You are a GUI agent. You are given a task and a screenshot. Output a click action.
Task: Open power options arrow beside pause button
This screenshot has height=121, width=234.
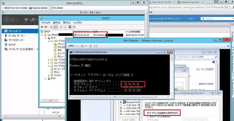86,46
